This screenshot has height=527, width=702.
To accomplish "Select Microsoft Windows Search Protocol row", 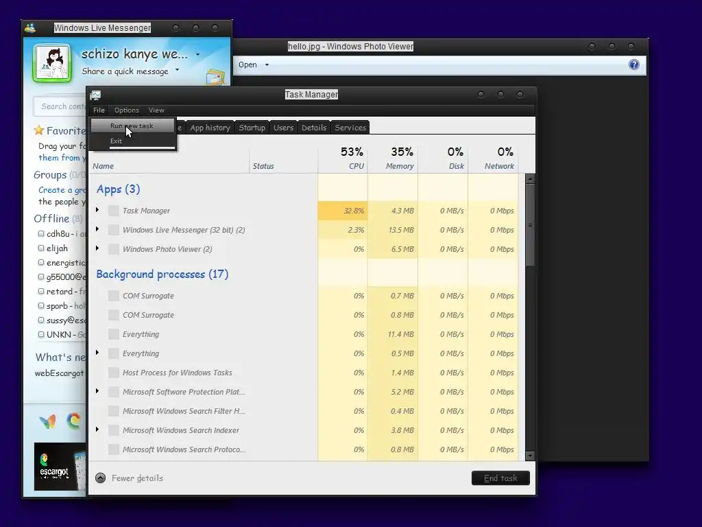I will coord(305,449).
